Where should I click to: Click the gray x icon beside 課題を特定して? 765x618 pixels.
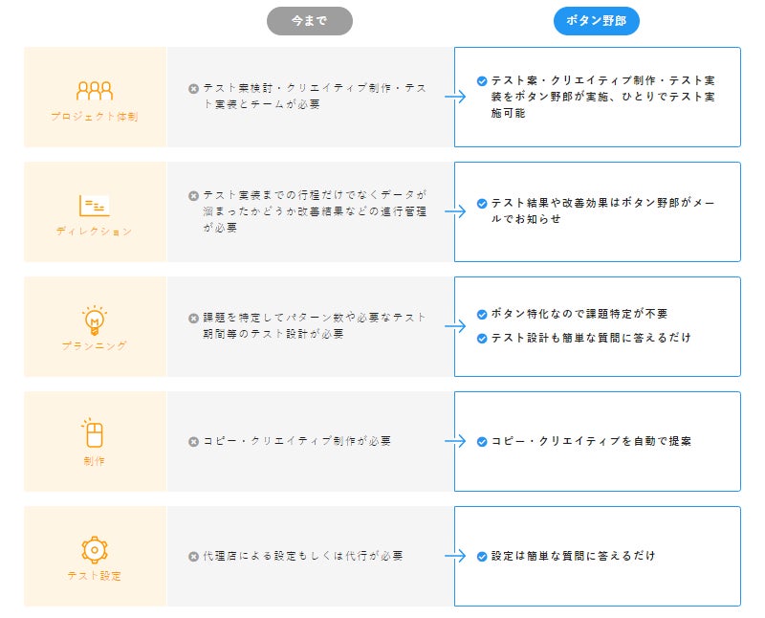[194, 319]
